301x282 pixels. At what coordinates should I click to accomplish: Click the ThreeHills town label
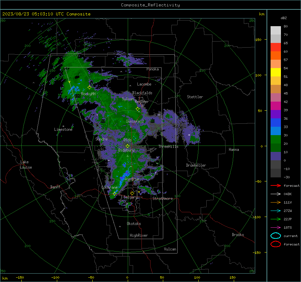[x=168, y=147]
